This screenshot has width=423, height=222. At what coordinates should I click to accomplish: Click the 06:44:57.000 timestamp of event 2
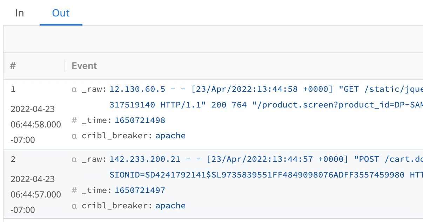tap(36, 194)
